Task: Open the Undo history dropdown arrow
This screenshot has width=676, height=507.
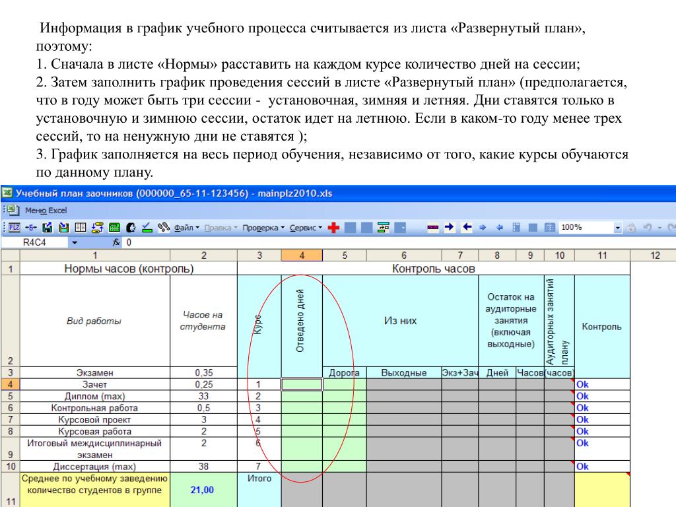Action: coord(659,228)
